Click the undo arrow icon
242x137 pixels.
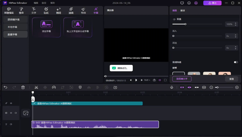point(5,88)
